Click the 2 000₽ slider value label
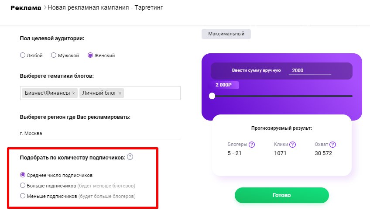This screenshot has height=218, width=370. click(x=223, y=85)
